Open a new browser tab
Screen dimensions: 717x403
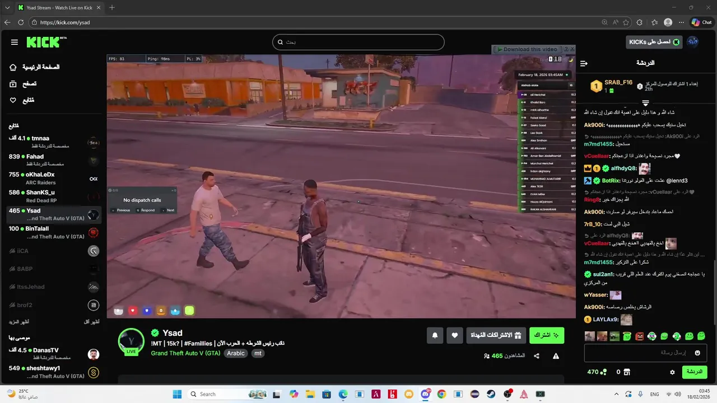click(x=112, y=7)
